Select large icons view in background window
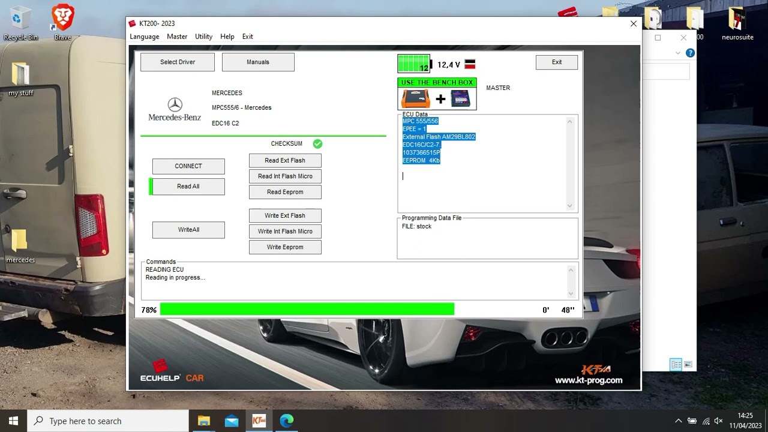The image size is (768, 432). pyautogui.click(x=688, y=364)
